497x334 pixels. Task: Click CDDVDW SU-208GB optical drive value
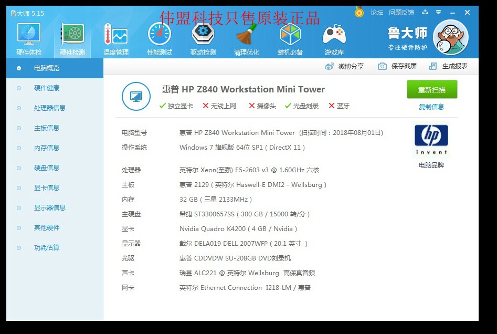click(235, 258)
